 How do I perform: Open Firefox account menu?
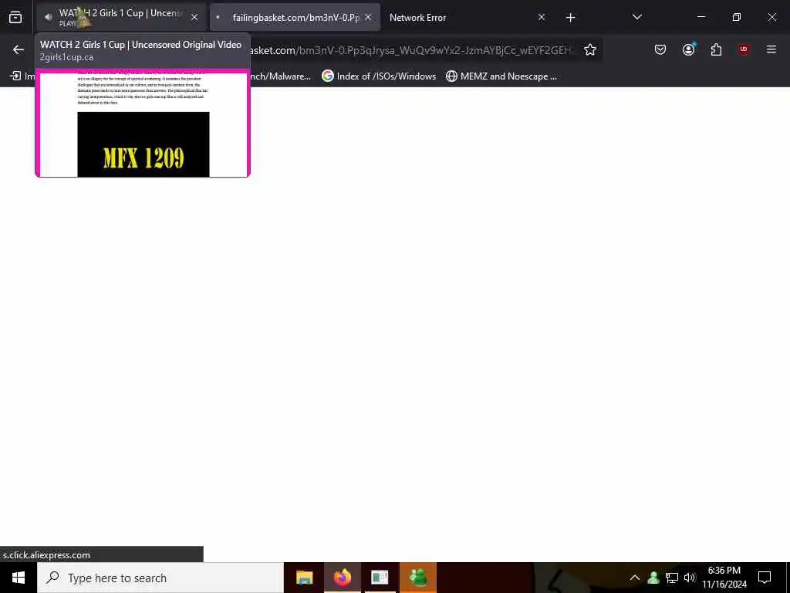pos(688,49)
